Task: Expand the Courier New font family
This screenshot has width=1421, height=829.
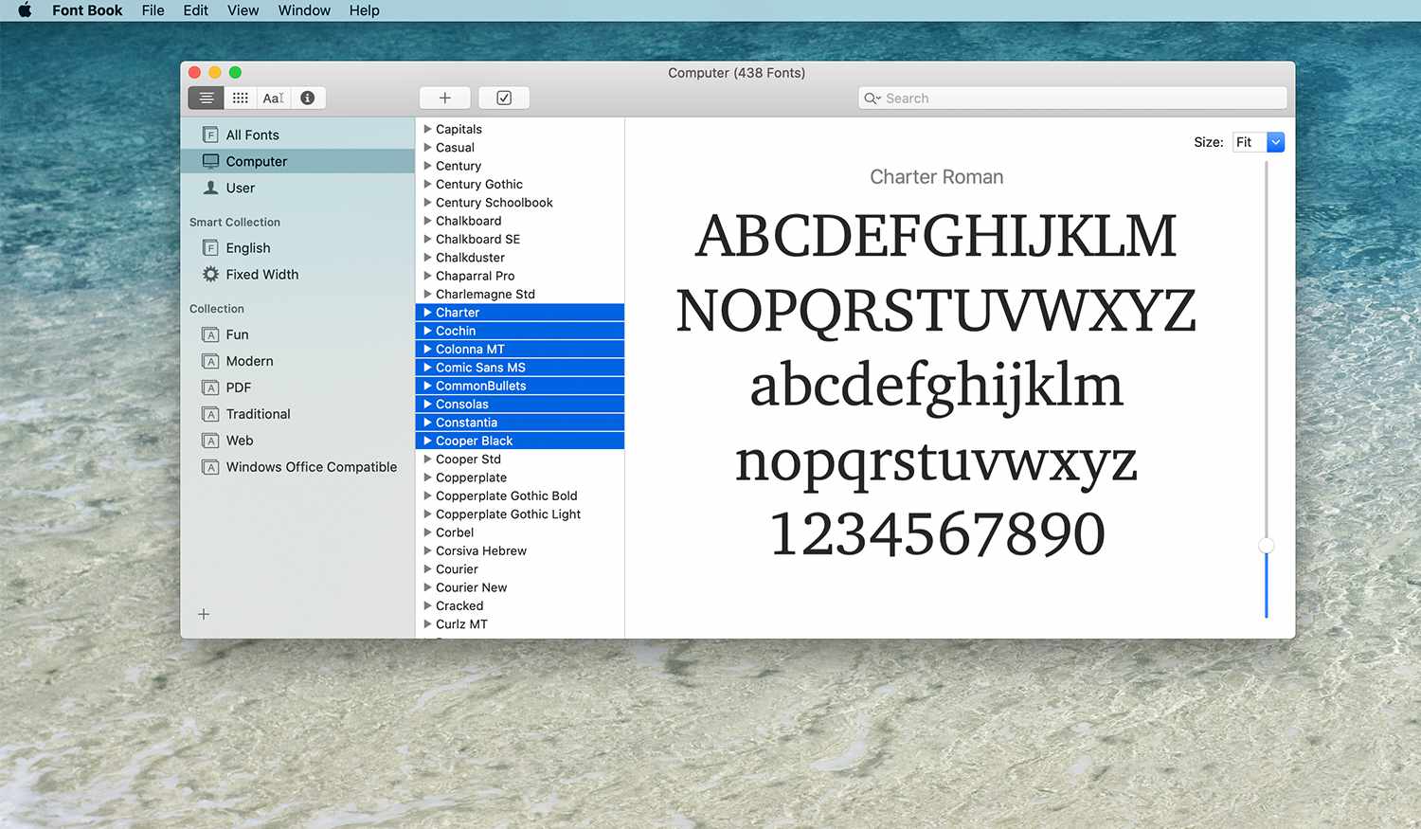Action: (x=427, y=587)
